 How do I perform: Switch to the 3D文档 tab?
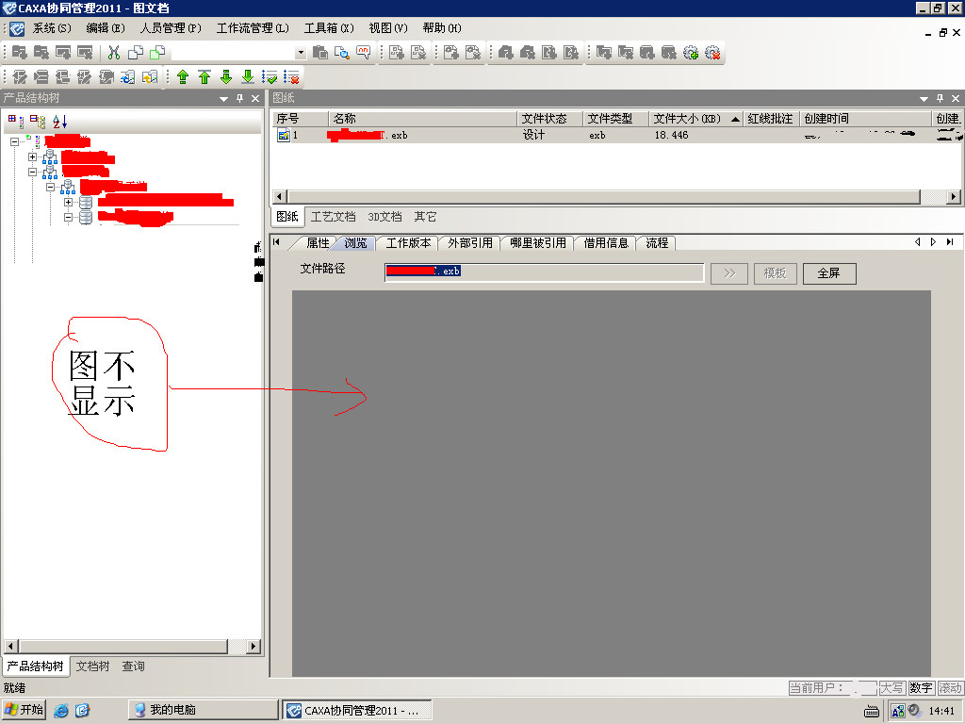pyautogui.click(x=384, y=217)
